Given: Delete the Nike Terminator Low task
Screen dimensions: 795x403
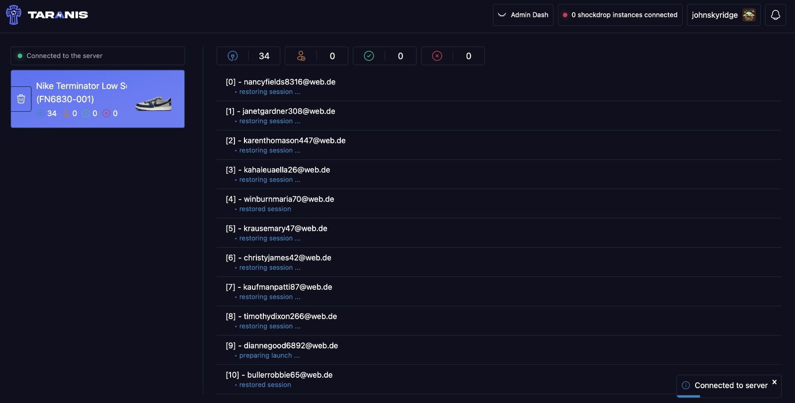Looking at the screenshot, I should pyautogui.click(x=21, y=99).
